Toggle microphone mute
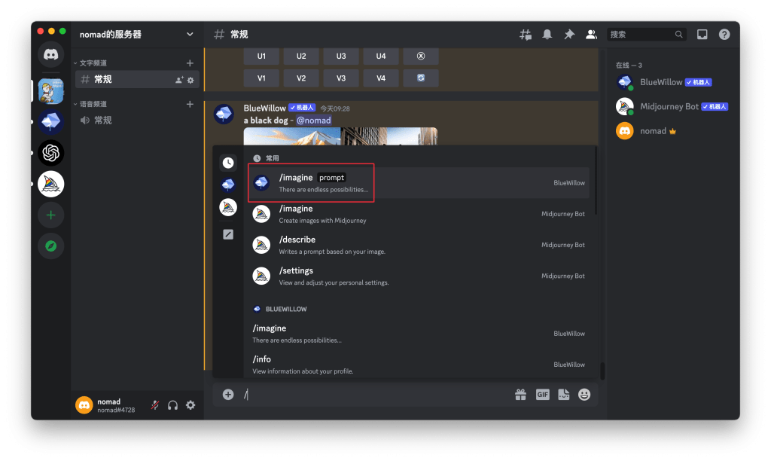The width and height of the screenshot is (771, 461). (155, 405)
